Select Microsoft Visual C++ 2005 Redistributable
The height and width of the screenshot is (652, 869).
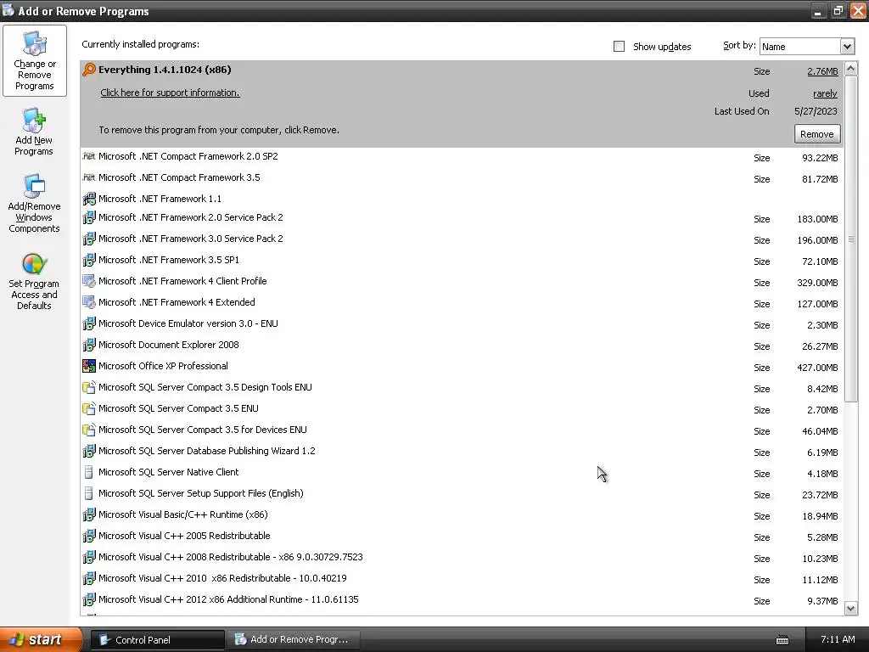pos(462,537)
